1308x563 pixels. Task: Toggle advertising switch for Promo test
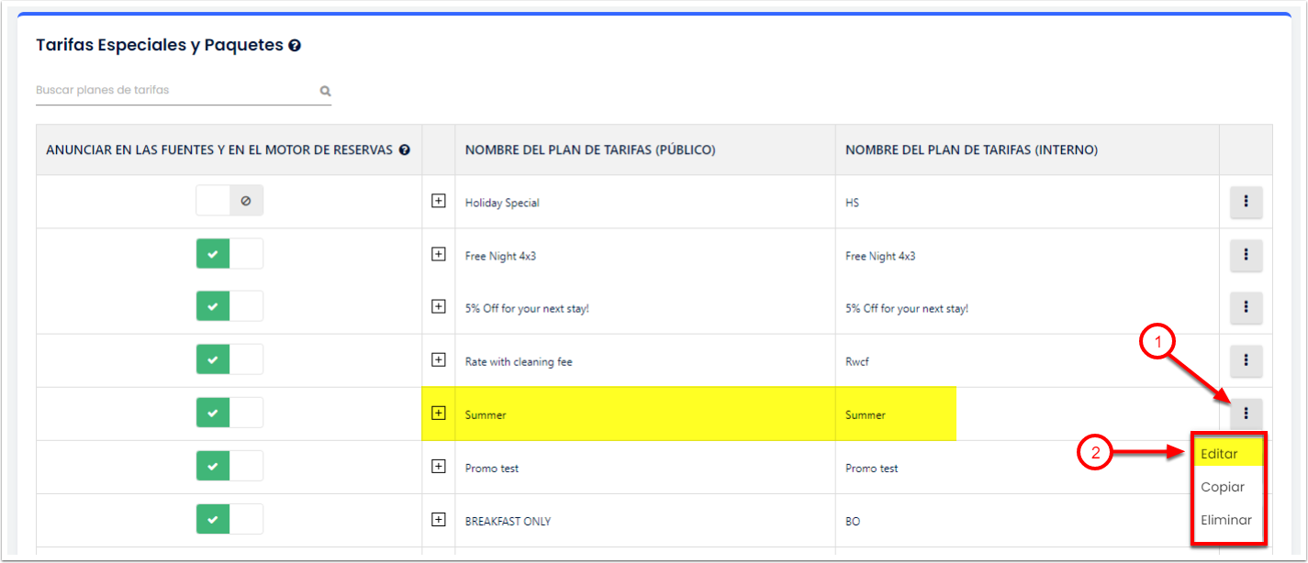[229, 467]
